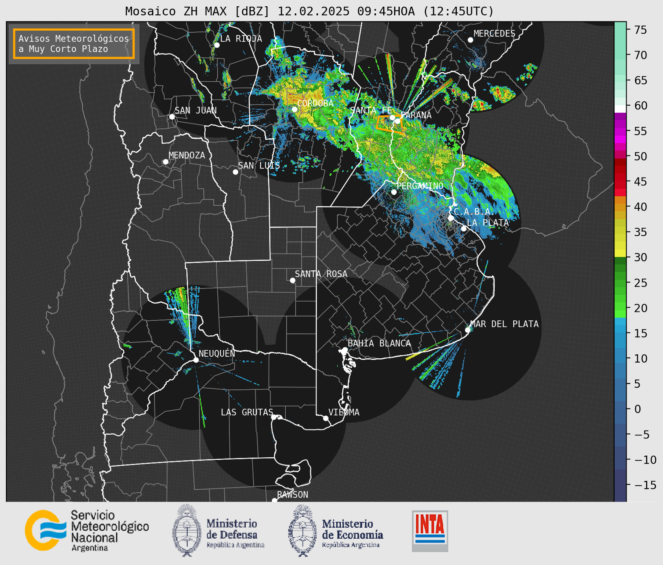The height and width of the screenshot is (565, 663).
Task: Click the SANTA FE city marker dot
Action: coord(392,117)
